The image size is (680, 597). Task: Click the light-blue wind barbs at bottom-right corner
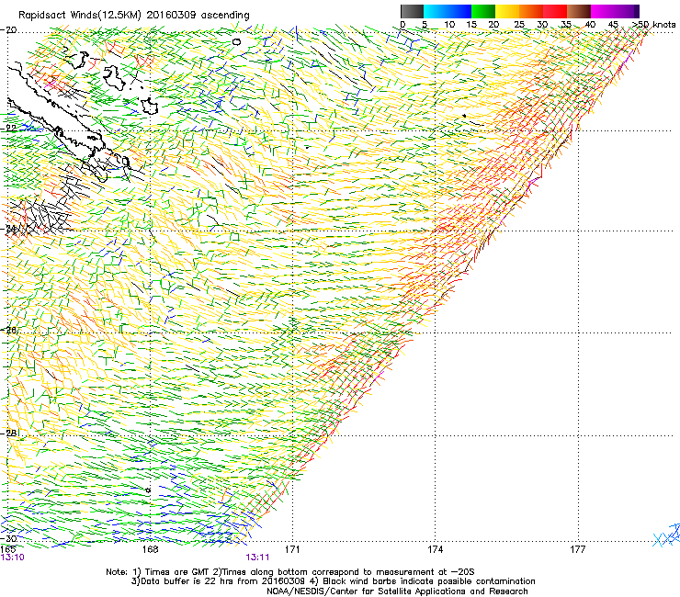tap(667, 535)
